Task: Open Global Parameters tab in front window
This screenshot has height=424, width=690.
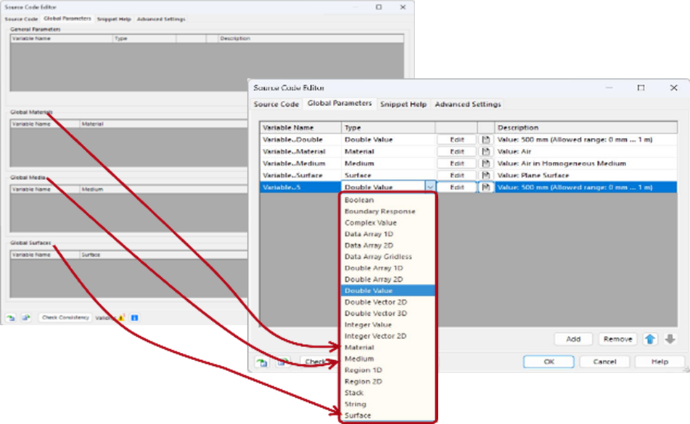Action: tap(340, 104)
